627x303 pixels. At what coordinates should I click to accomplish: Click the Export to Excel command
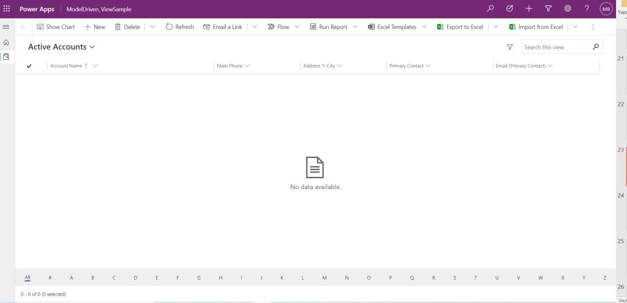pos(460,27)
